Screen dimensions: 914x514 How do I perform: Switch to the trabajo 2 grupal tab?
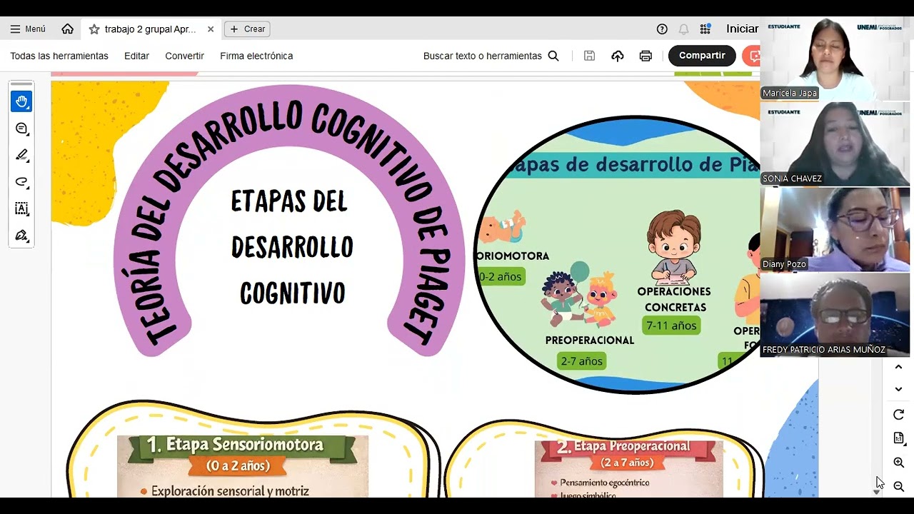(x=150, y=29)
